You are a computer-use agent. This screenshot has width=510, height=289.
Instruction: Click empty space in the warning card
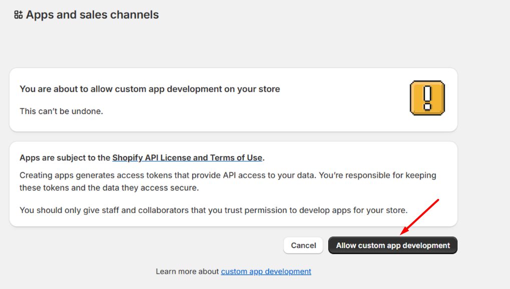(x=300, y=111)
